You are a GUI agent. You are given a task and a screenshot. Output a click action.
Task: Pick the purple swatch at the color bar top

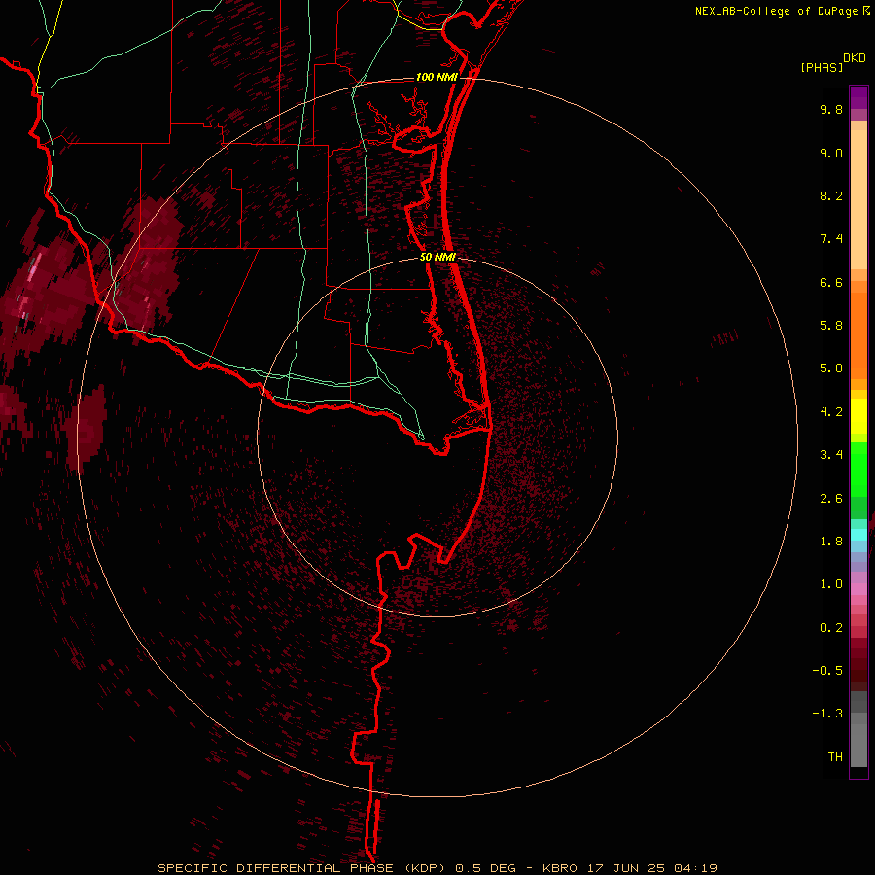click(858, 97)
